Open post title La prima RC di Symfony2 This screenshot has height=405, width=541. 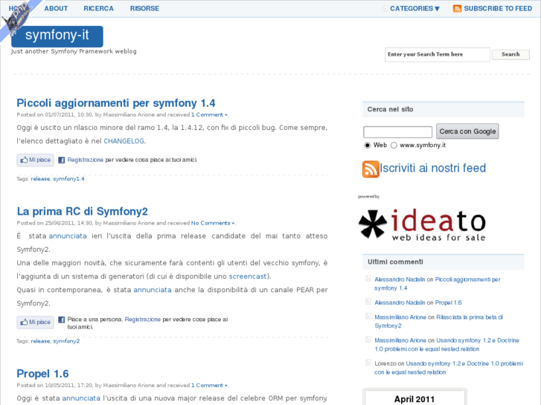[83, 211]
